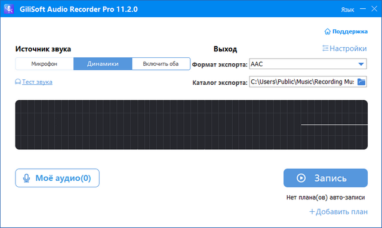Click 'Нет плана(ов) авто-записи' status text

pyautogui.click(x=325, y=198)
